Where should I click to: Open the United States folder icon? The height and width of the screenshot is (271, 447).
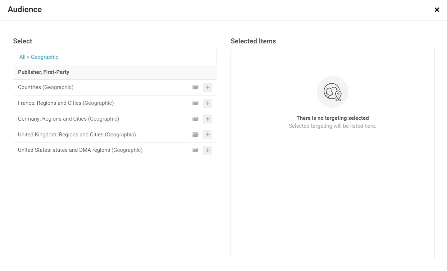195,150
